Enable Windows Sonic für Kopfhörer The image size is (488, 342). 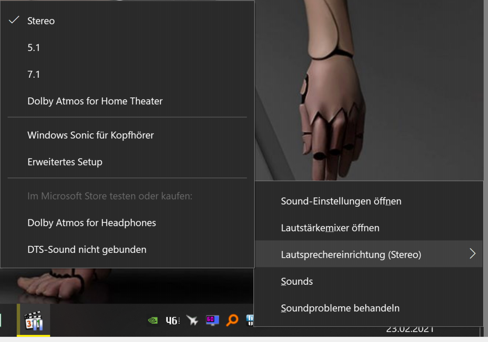click(127, 135)
